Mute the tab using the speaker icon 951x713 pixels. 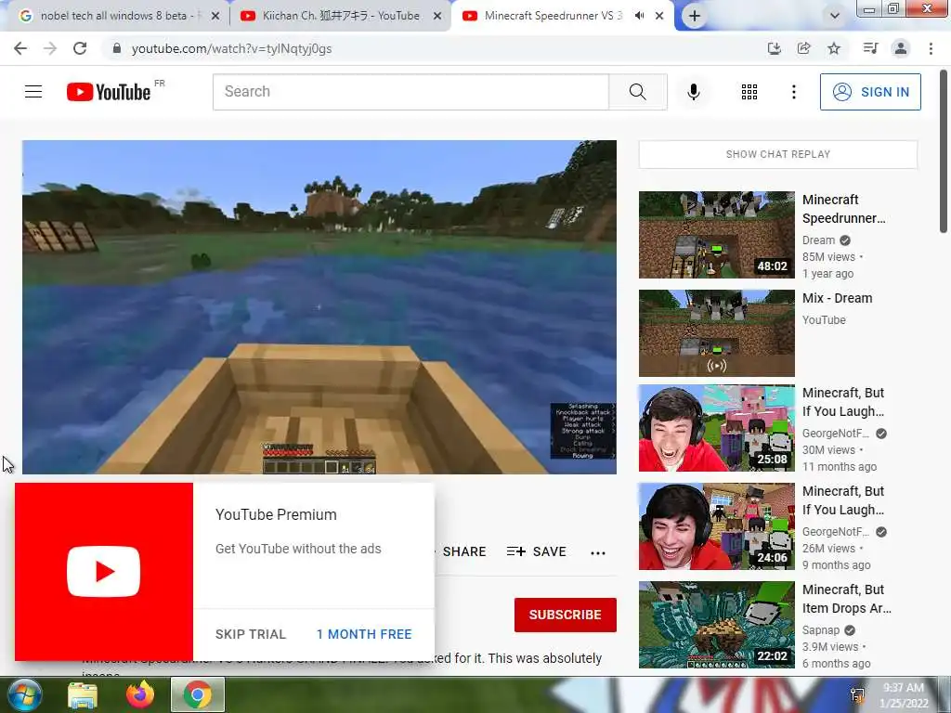(639, 16)
